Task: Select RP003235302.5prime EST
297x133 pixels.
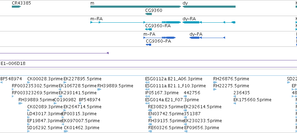Action: point(35,86)
